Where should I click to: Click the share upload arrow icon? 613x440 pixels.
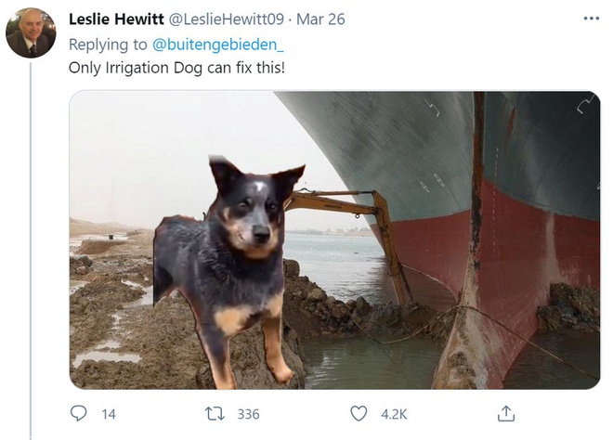(506, 414)
